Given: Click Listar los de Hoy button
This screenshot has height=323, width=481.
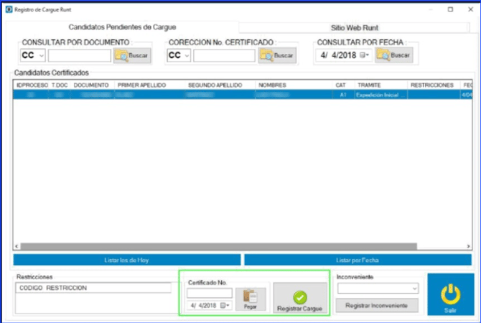Looking at the screenshot, I should click(127, 260).
